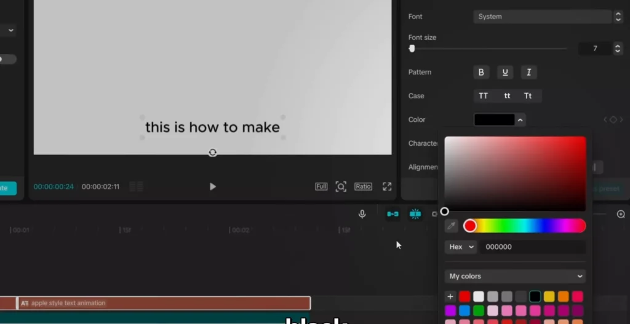The height and width of the screenshot is (324, 630).
Task: Select the blue swatch in My colors
Action: click(x=465, y=310)
